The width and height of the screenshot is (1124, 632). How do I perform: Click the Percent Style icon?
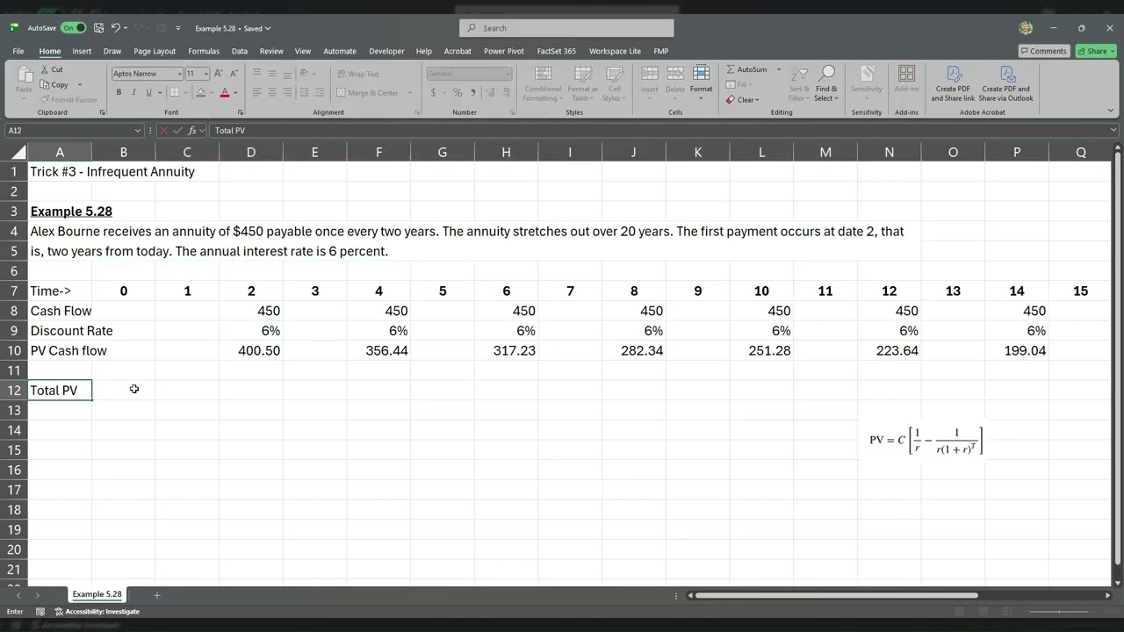[458, 92]
